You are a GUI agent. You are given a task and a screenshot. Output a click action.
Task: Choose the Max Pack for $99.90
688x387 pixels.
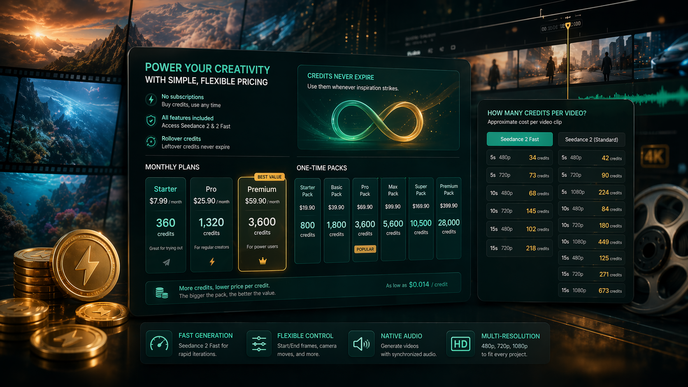[393, 219]
